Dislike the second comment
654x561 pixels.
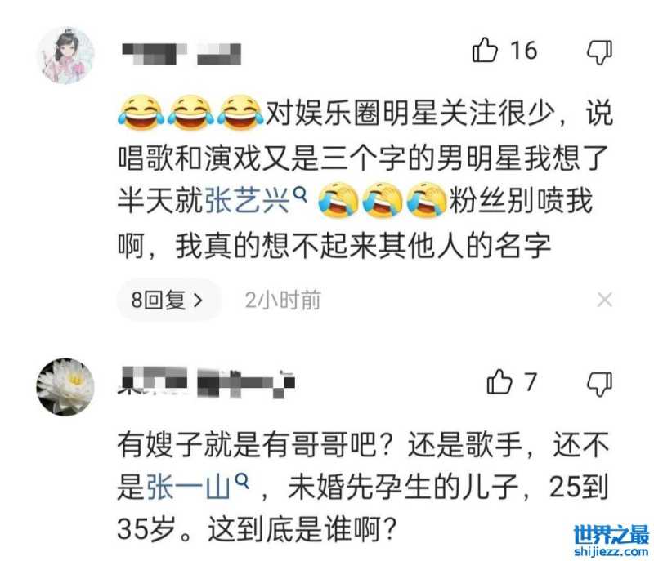(x=600, y=384)
